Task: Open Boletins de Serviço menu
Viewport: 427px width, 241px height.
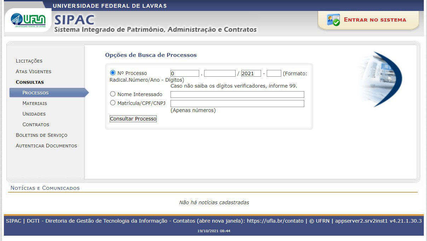Action: 41,135
